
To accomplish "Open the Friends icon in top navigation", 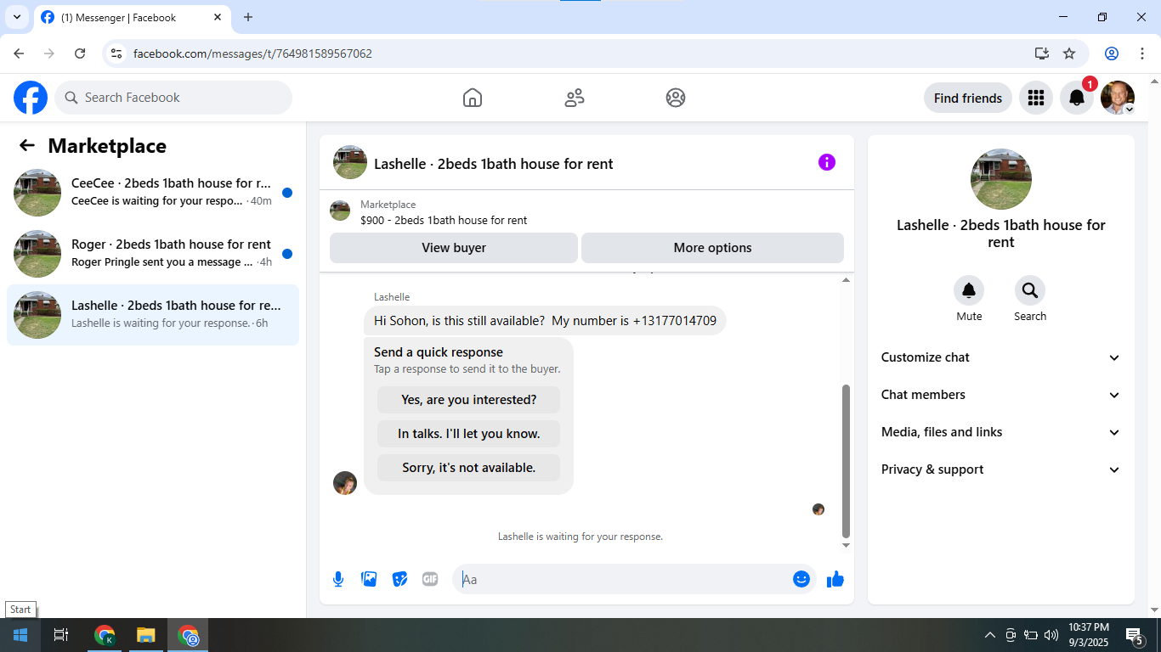I will [x=575, y=98].
